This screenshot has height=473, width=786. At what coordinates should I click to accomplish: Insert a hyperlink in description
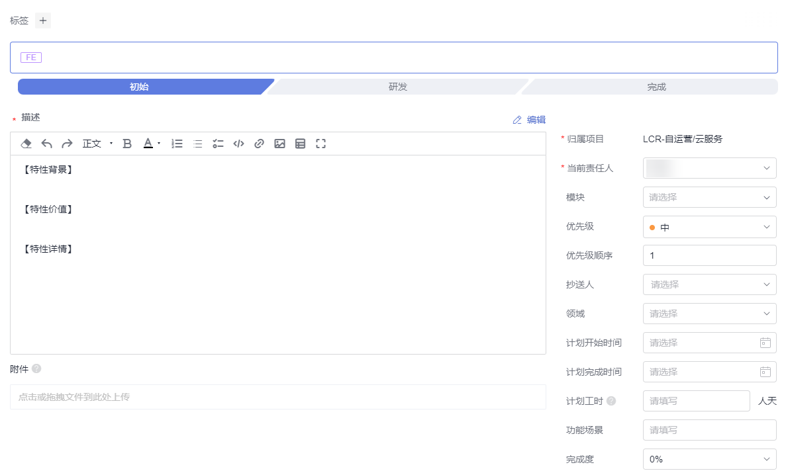pos(260,144)
